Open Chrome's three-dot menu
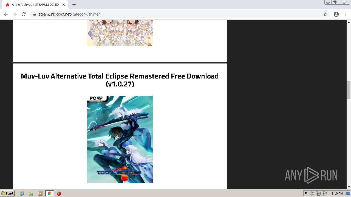The image size is (351, 197). coord(345,14)
